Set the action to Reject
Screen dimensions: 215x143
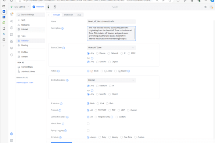pyautogui.click(x=115, y=71)
